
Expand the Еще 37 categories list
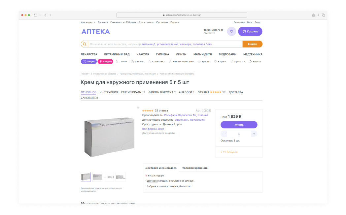pos(255,62)
